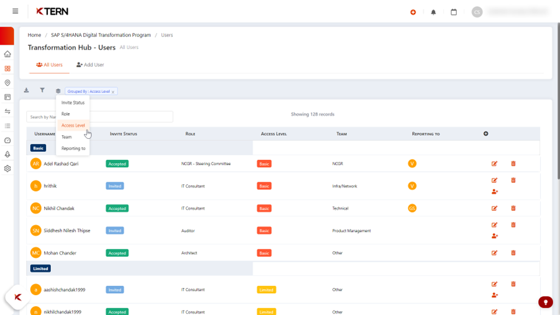Click Nikhil Chandak's GS reporting avatar
Screen dimensions: 560x315
412,208
